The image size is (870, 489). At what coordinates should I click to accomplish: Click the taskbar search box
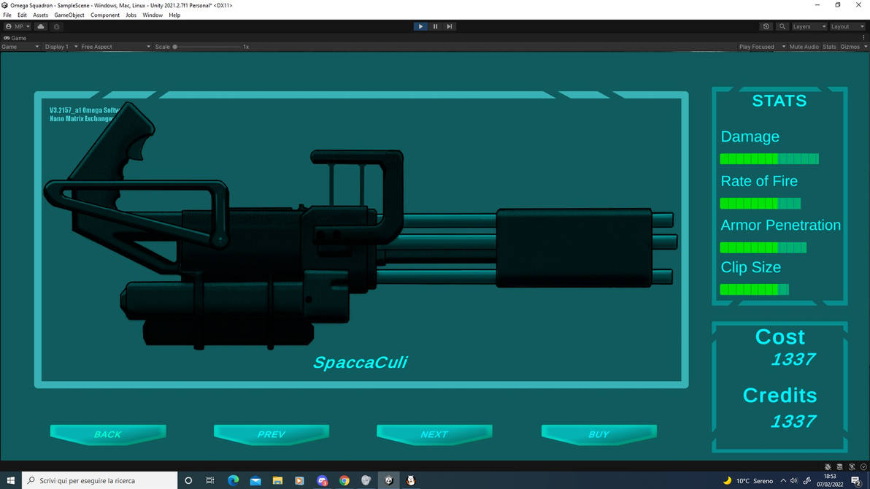point(100,480)
